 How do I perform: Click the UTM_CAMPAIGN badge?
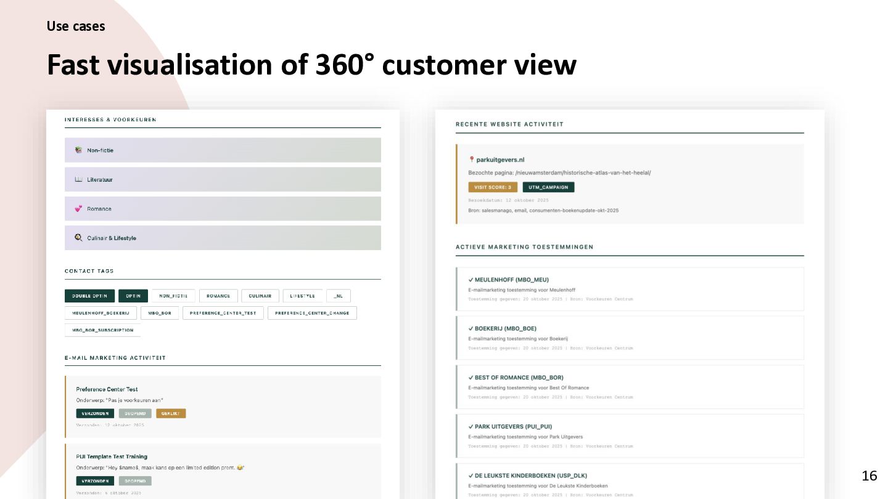[549, 187]
